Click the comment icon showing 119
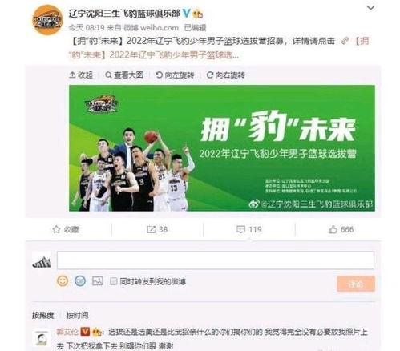Image resolution: width=400 pixels, height=351 pixels. pos(240,229)
